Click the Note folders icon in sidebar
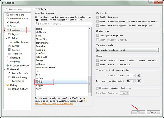This screenshot has height=118, width=164. point(8,15)
